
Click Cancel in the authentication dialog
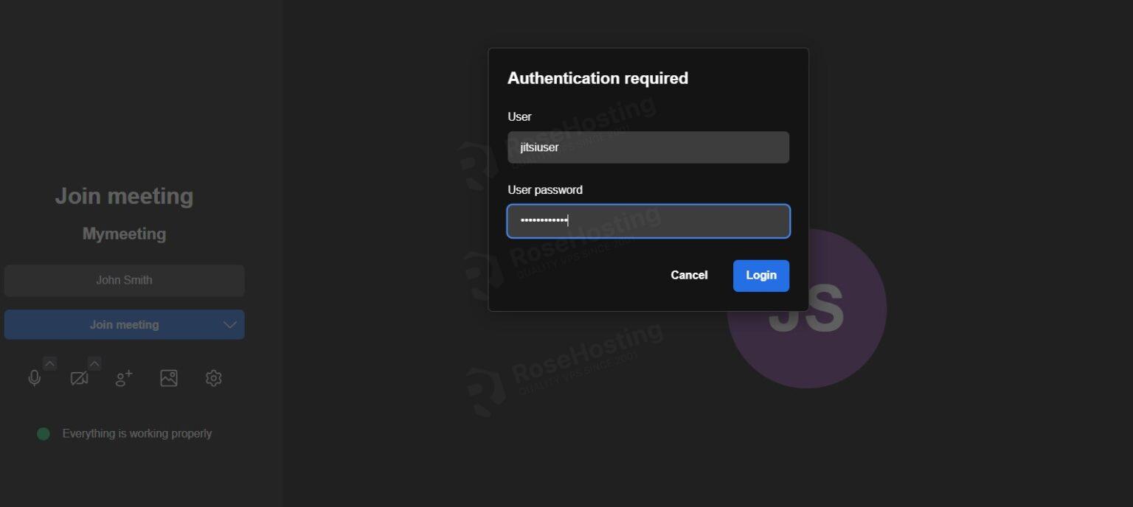click(x=689, y=276)
